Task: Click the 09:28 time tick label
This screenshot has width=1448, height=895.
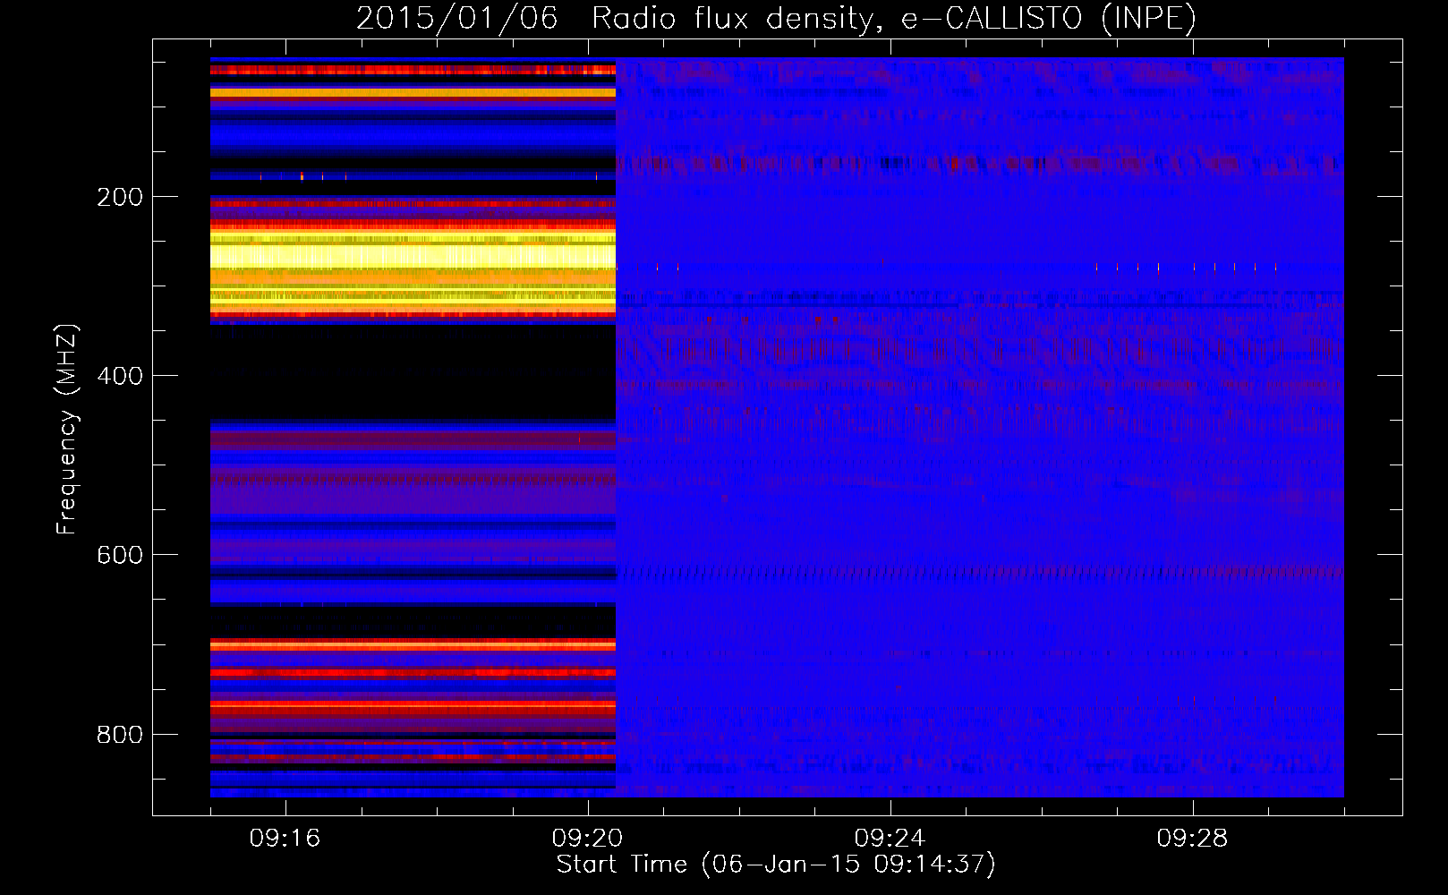Action: click(1192, 839)
